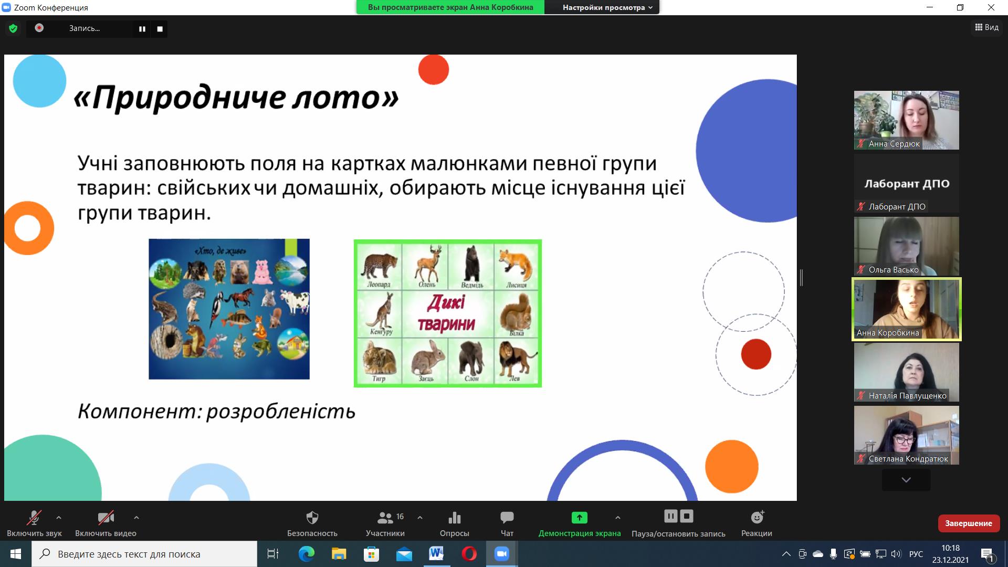Viewport: 1008px width, 567px height.
Task: Select Наталія Павлущенко video thumbnail
Action: coord(906,372)
